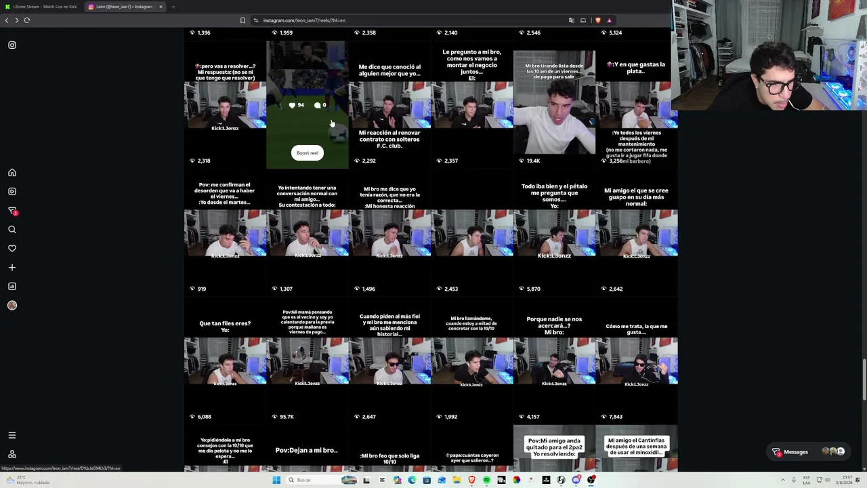The height and width of the screenshot is (488, 867).
Task: Open the Instagram logo in the sidebar
Action: (12, 45)
